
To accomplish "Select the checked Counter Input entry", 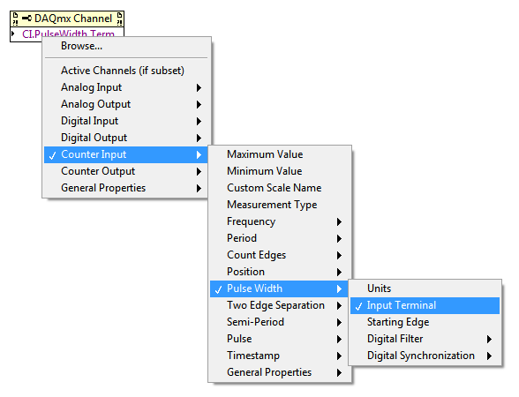I will 126,154.
